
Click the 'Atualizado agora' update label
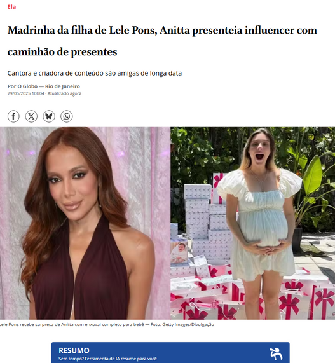pyautogui.click(x=64, y=93)
